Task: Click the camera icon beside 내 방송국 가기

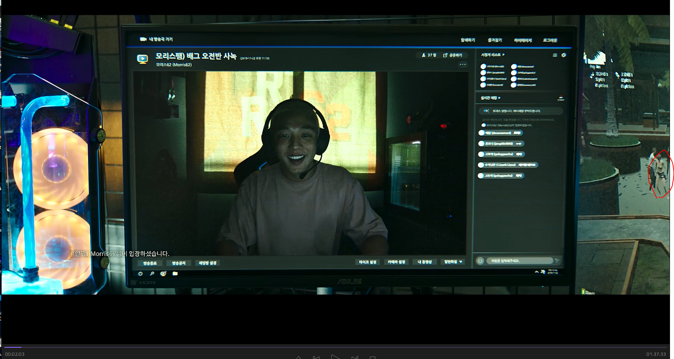Action: coord(143,39)
